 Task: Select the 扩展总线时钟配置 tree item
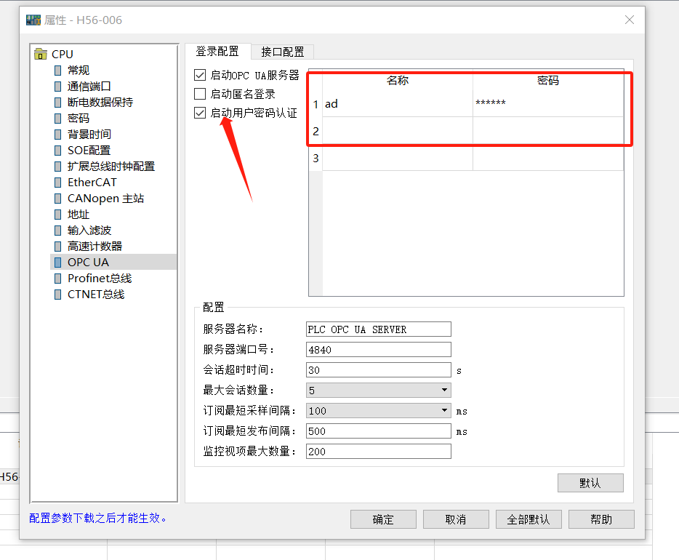coord(111,167)
